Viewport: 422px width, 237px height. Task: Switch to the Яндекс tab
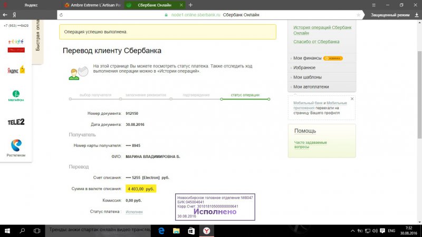[31, 5]
